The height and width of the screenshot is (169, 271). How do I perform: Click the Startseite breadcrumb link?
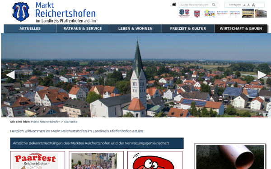(70, 122)
